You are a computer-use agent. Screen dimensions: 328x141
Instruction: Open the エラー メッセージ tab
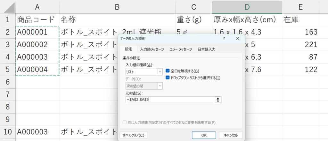pos(181,49)
